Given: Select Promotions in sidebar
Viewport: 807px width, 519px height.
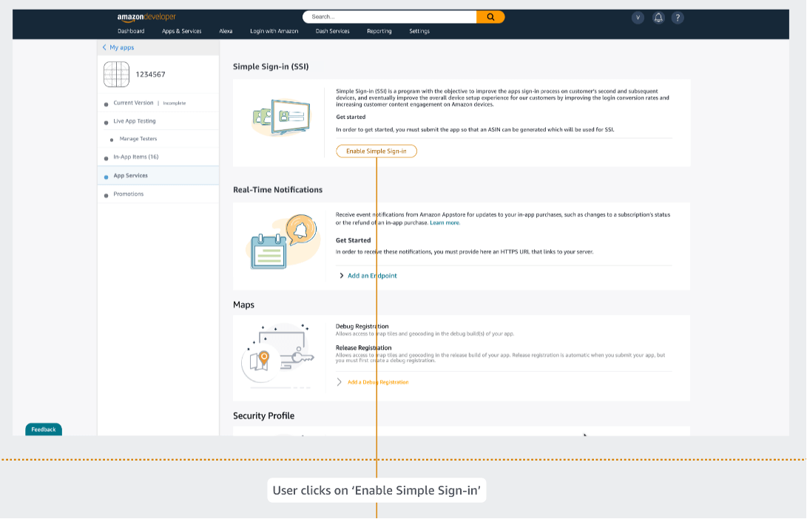Looking at the screenshot, I should click(x=128, y=194).
